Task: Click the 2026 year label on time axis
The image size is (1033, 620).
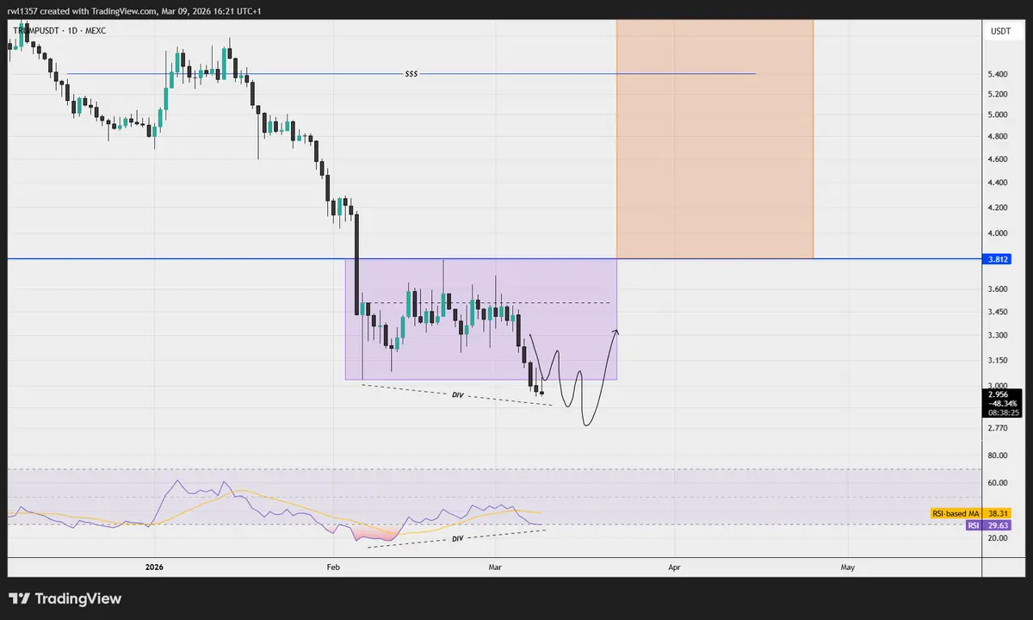Action: point(155,567)
